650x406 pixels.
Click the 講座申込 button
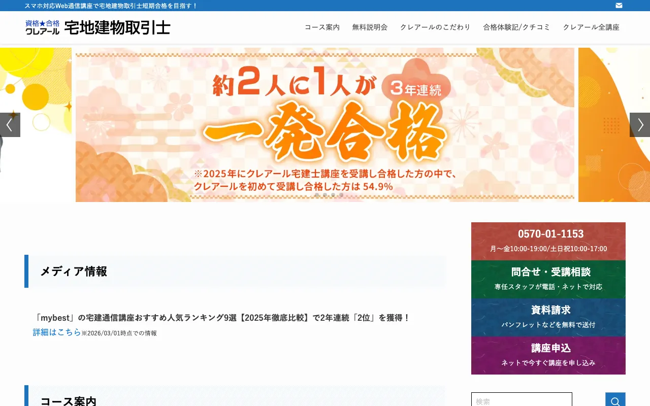pyautogui.click(x=548, y=355)
